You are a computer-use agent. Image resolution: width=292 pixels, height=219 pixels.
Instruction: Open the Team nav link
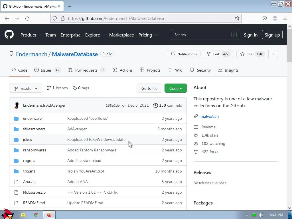(50, 35)
